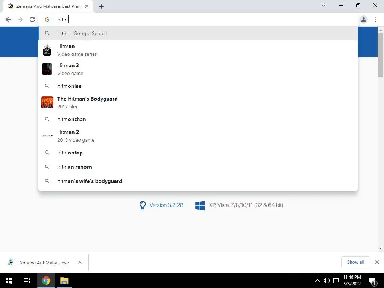Click The Hitman's Bodyguard poster thumbnail
This screenshot has width=384, height=288.
point(47,102)
